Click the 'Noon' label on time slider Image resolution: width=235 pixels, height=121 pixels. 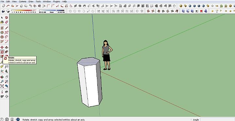point(52,12)
